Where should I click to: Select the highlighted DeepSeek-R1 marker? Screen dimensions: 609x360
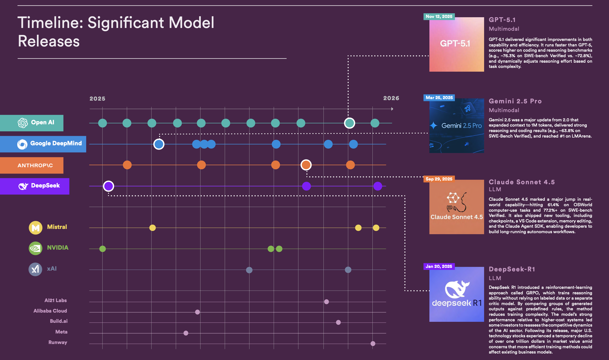[108, 186]
